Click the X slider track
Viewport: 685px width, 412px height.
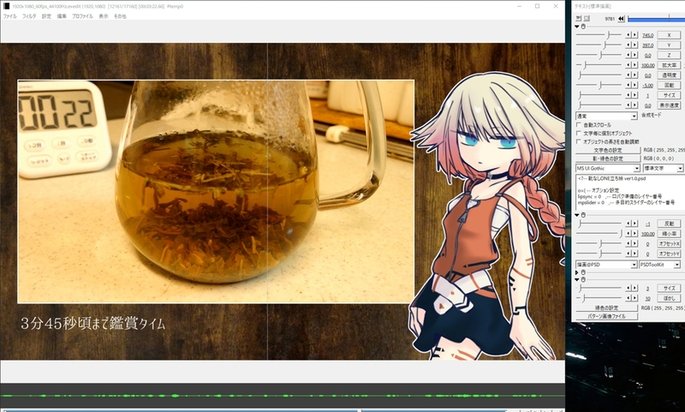tap(599, 35)
